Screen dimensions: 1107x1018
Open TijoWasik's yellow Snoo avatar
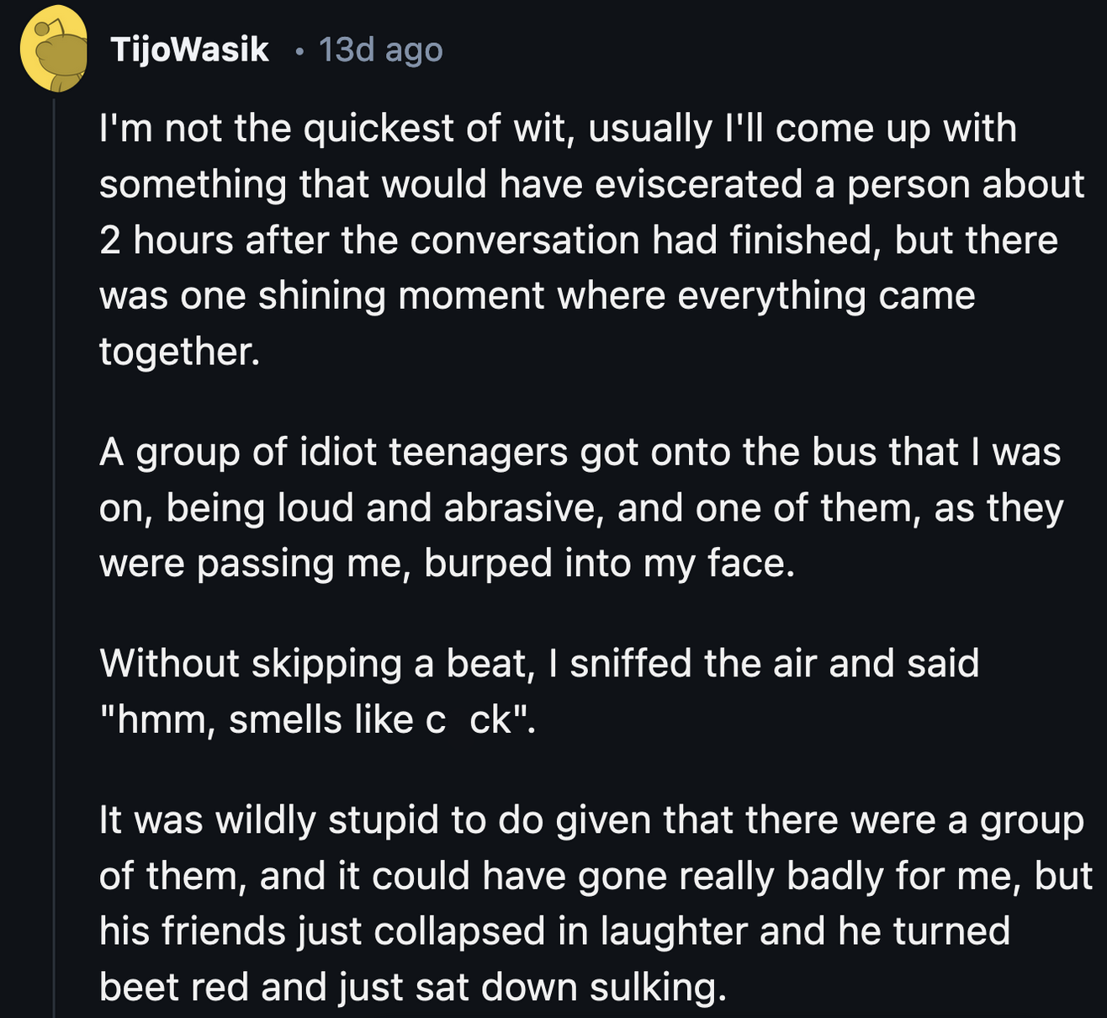54,50
